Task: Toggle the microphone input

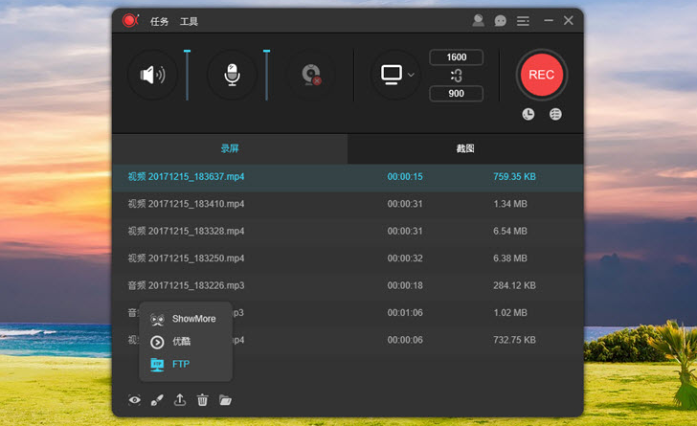Action: pos(232,75)
